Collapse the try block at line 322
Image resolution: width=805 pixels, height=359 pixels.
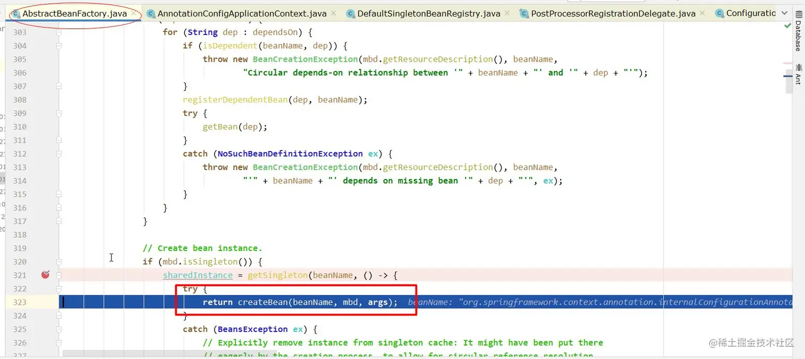pyautogui.click(x=59, y=289)
